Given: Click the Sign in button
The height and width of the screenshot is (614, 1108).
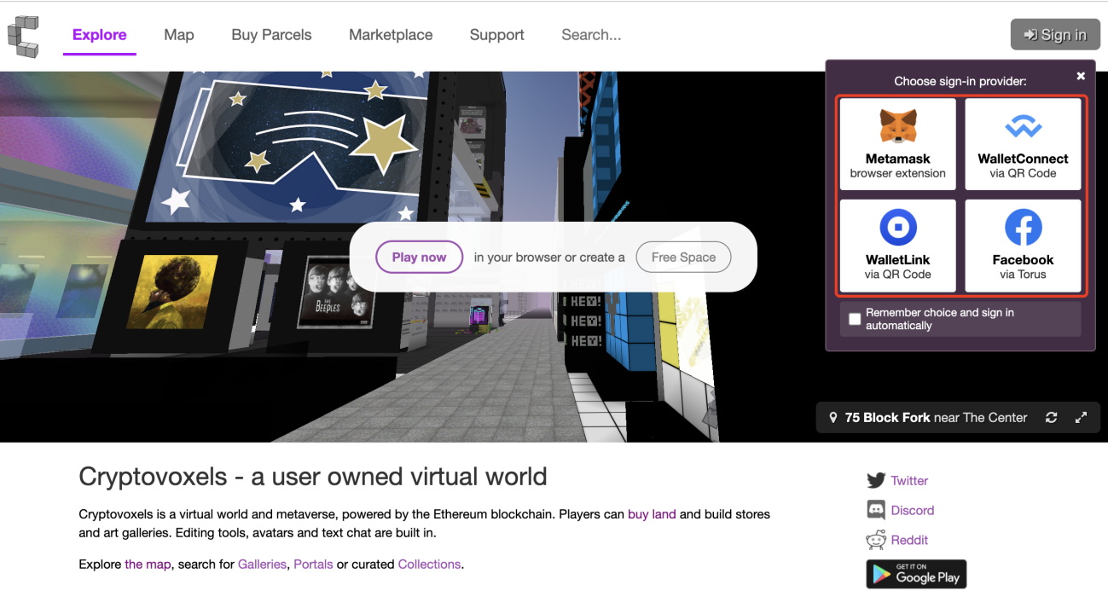Looking at the screenshot, I should [1055, 35].
